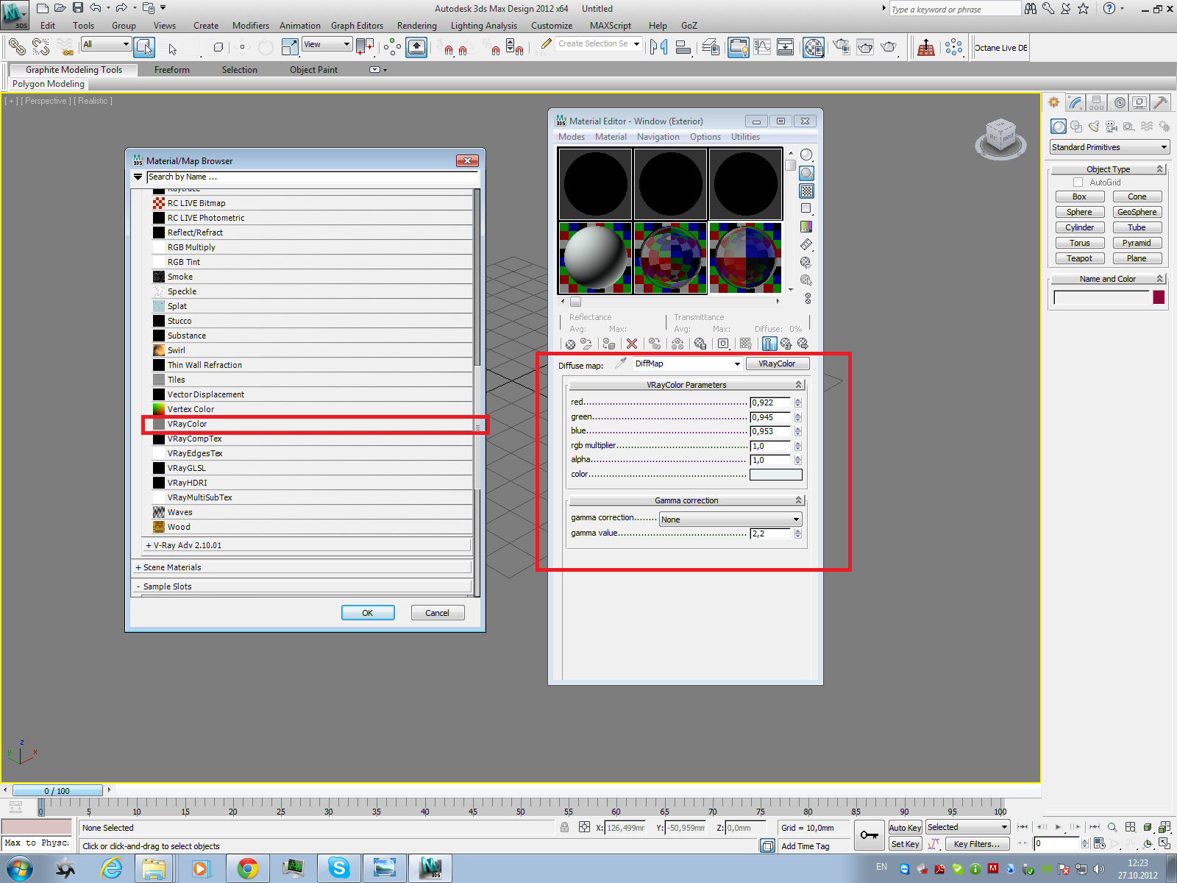The image size is (1177, 883).
Task: Open Material Editor sample Options icon
Action: (806, 262)
